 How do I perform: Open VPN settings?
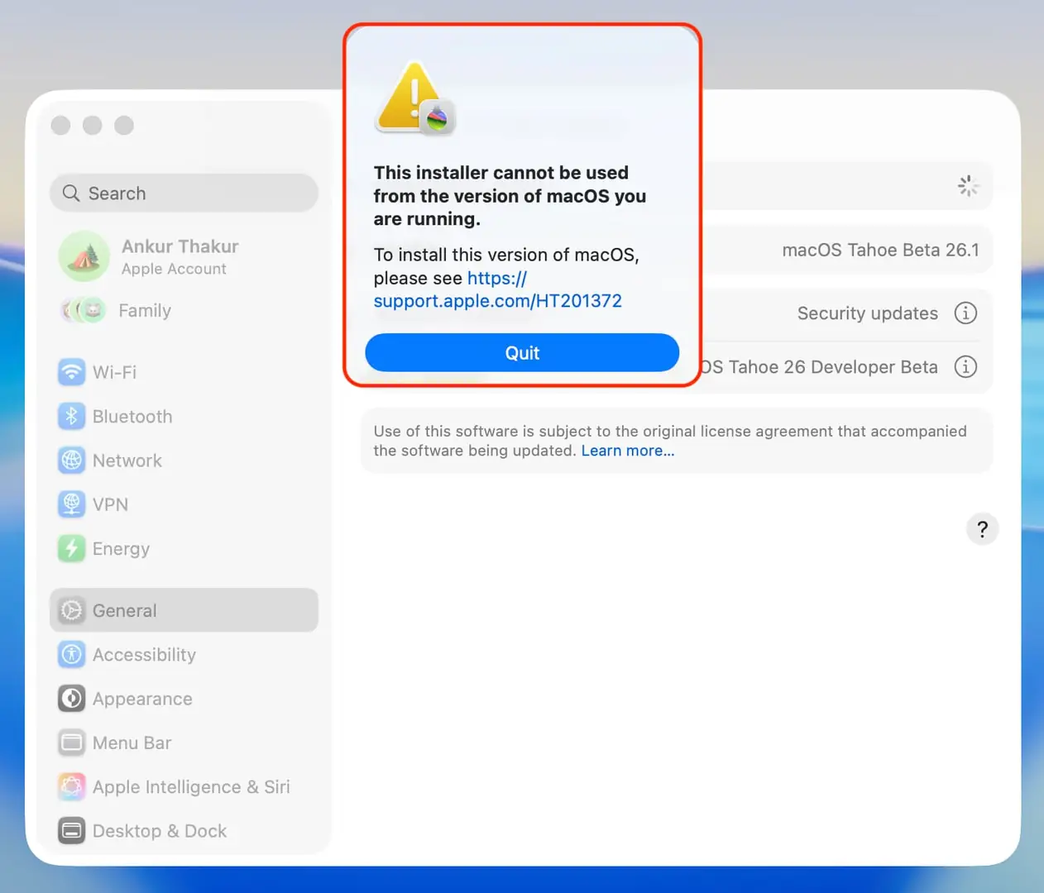click(x=184, y=504)
